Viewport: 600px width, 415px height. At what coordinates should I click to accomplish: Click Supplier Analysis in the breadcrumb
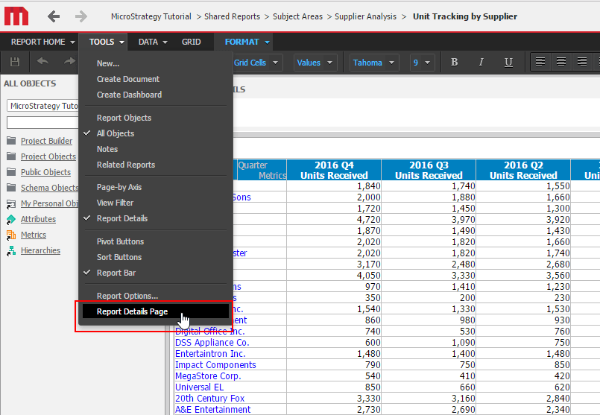point(365,16)
